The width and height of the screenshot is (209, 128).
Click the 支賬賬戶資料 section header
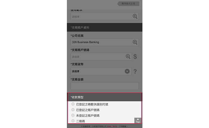105,27
